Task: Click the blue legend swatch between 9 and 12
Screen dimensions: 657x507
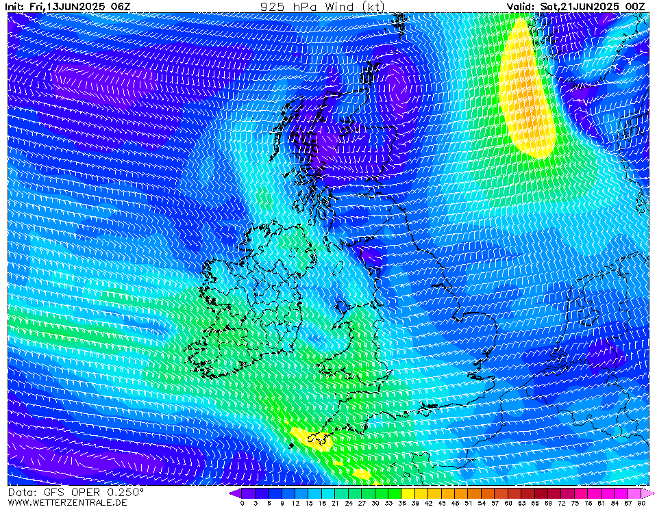Action: (x=288, y=493)
